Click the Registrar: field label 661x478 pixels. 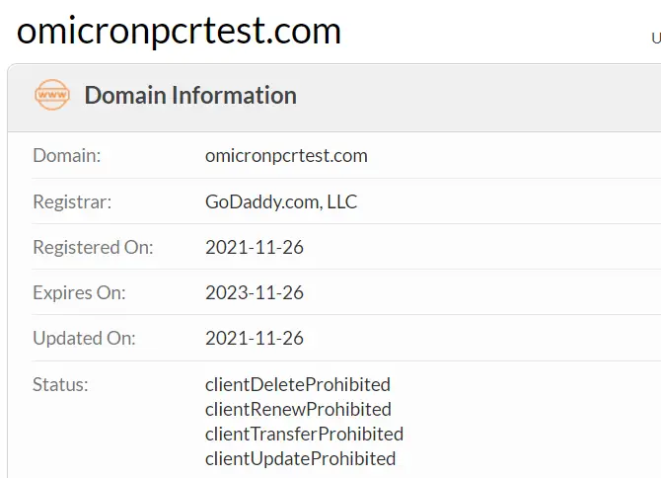(x=72, y=201)
